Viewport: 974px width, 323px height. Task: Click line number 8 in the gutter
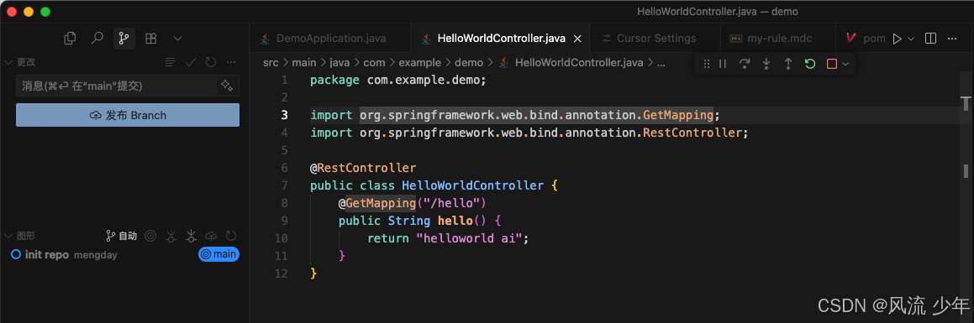[284, 203]
